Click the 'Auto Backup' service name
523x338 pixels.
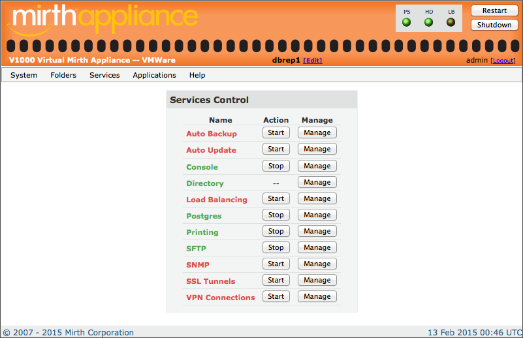(212, 134)
